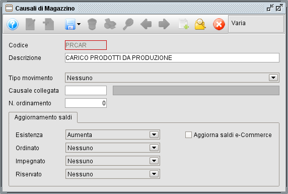Click the N. ordinamento field
Screen dimensions: 288x194
[x=86, y=103]
